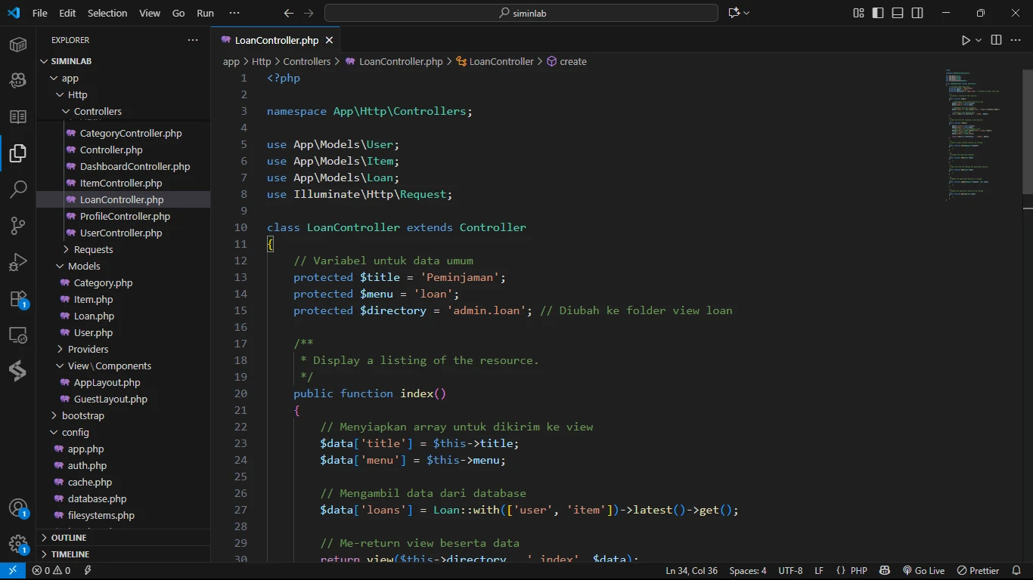Open the Source Control view
This screenshot has height=580, width=1033.
tap(18, 225)
